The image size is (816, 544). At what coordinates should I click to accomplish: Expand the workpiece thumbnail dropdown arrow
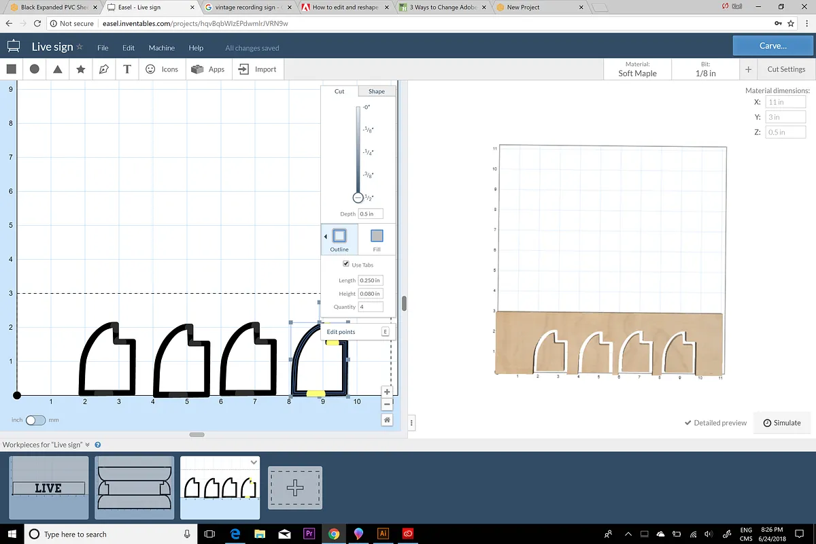pos(254,462)
